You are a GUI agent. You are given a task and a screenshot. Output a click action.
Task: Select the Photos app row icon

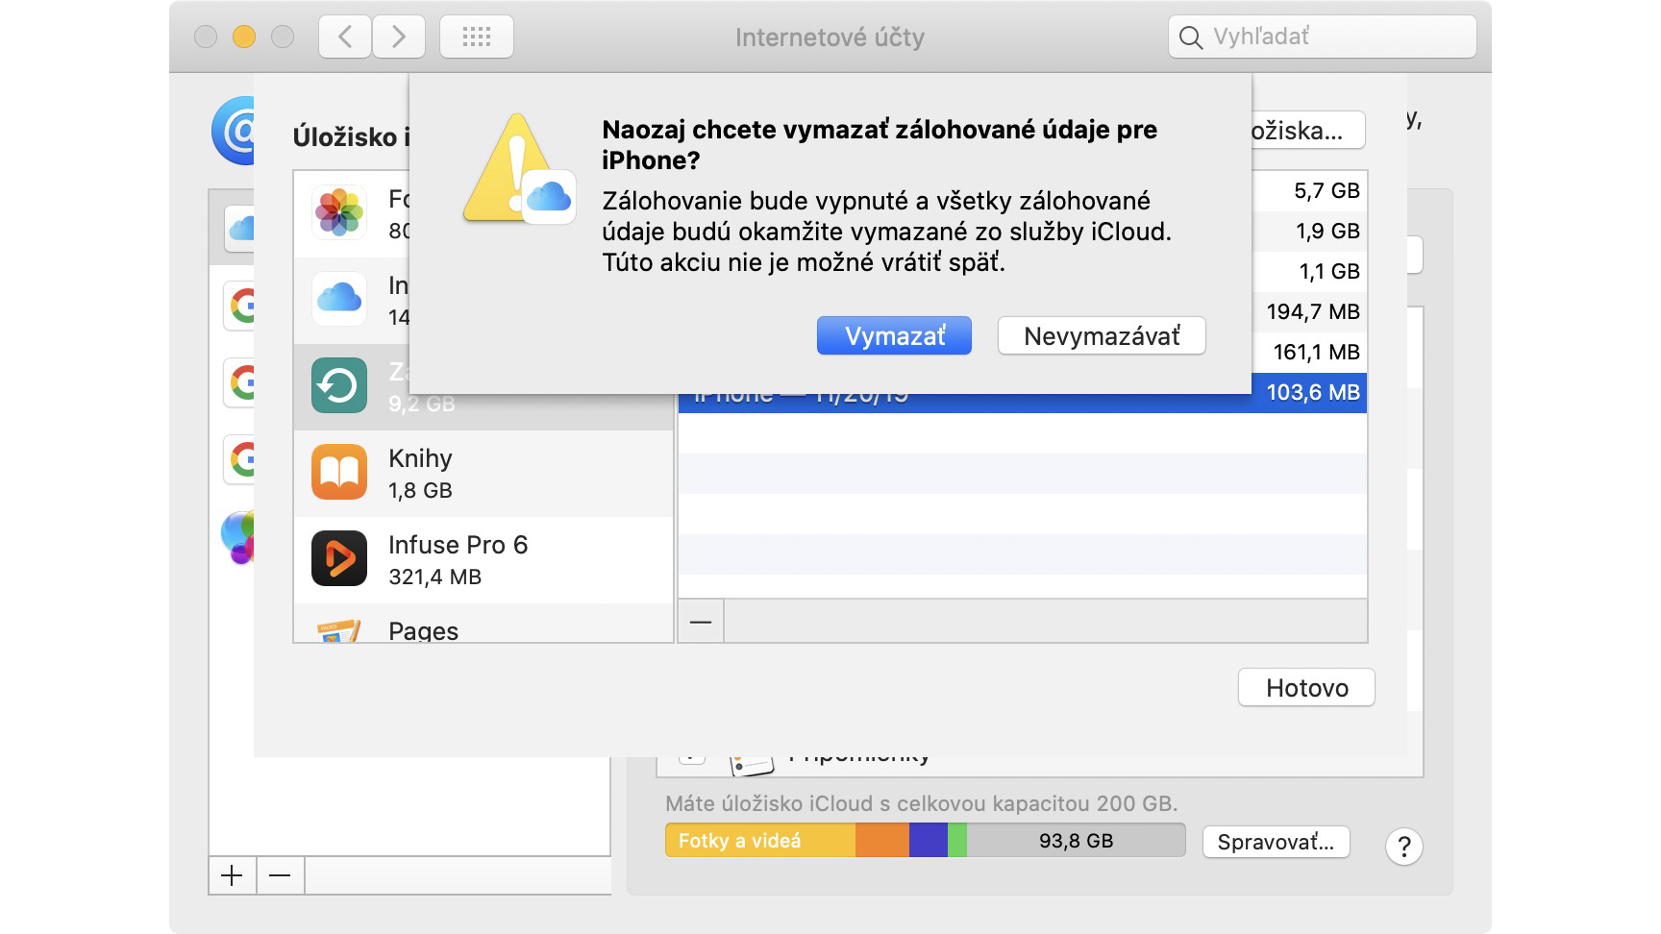339,212
